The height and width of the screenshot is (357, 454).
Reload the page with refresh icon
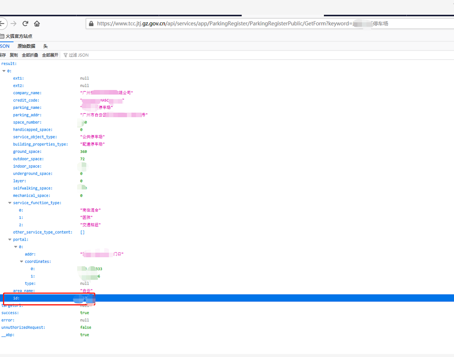point(25,24)
